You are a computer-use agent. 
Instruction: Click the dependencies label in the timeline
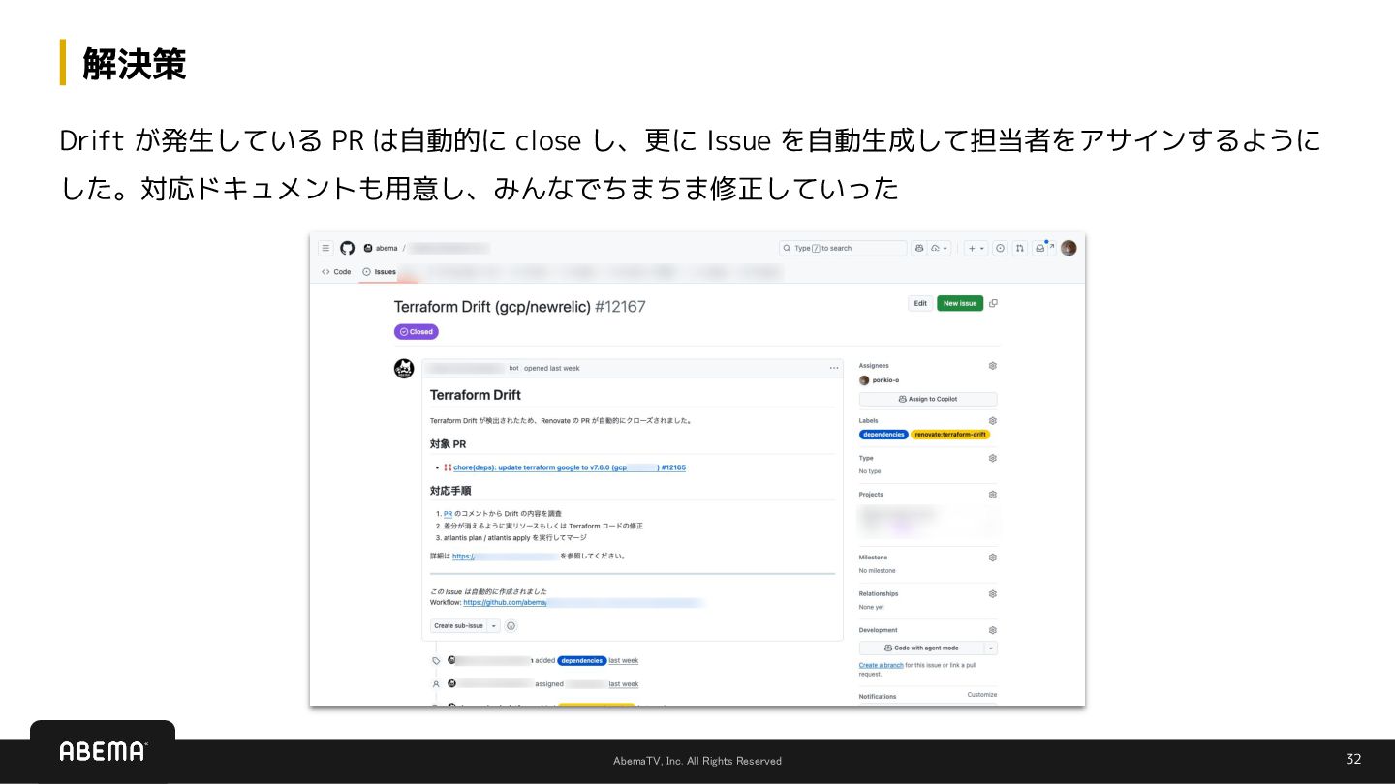[582, 660]
